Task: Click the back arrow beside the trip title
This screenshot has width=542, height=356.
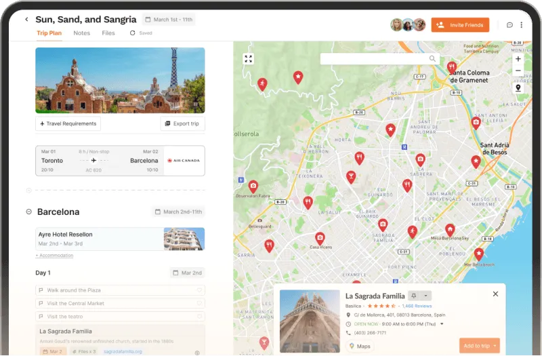Action: point(26,20)
